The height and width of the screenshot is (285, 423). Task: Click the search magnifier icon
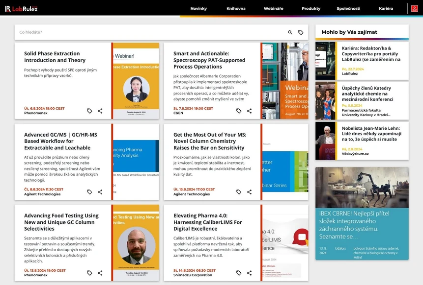coord(290,32)
